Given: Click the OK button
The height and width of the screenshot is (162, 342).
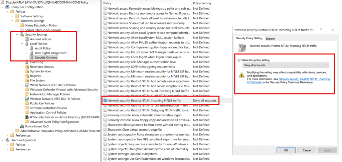Looking at the screenshot, I should [286, 150].
